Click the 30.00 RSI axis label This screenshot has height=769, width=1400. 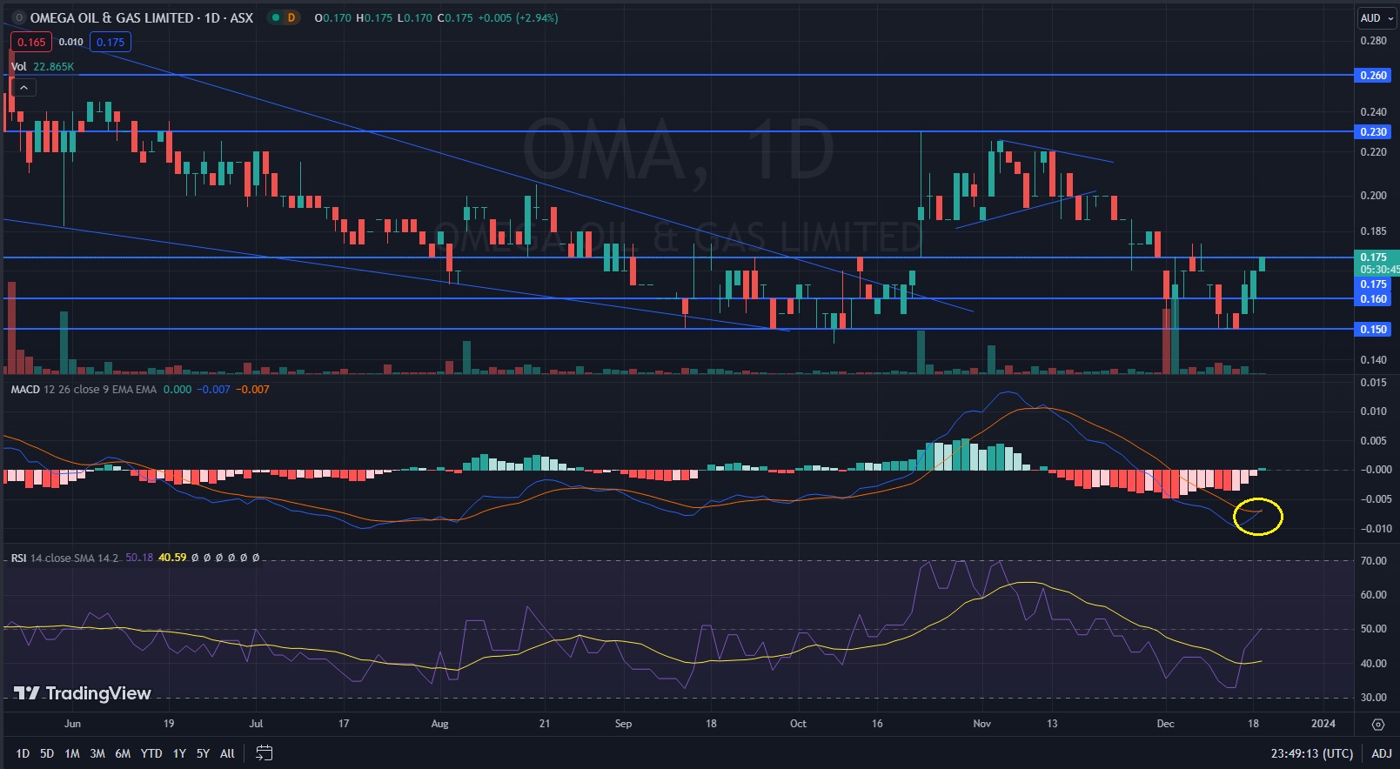1373,697
